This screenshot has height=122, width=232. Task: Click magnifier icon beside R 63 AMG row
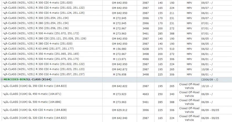4,49
